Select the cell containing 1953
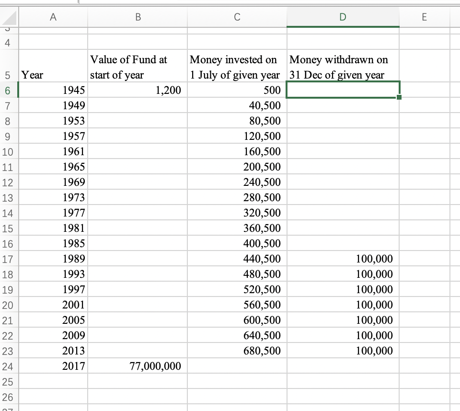Viewport: 460px width, 411px height. click(x=53, y=121)
